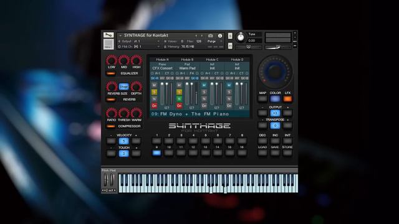Change the reverb Stage type selector
The image size is (399, 224).
pyautogui.click(x=124, y=87)
